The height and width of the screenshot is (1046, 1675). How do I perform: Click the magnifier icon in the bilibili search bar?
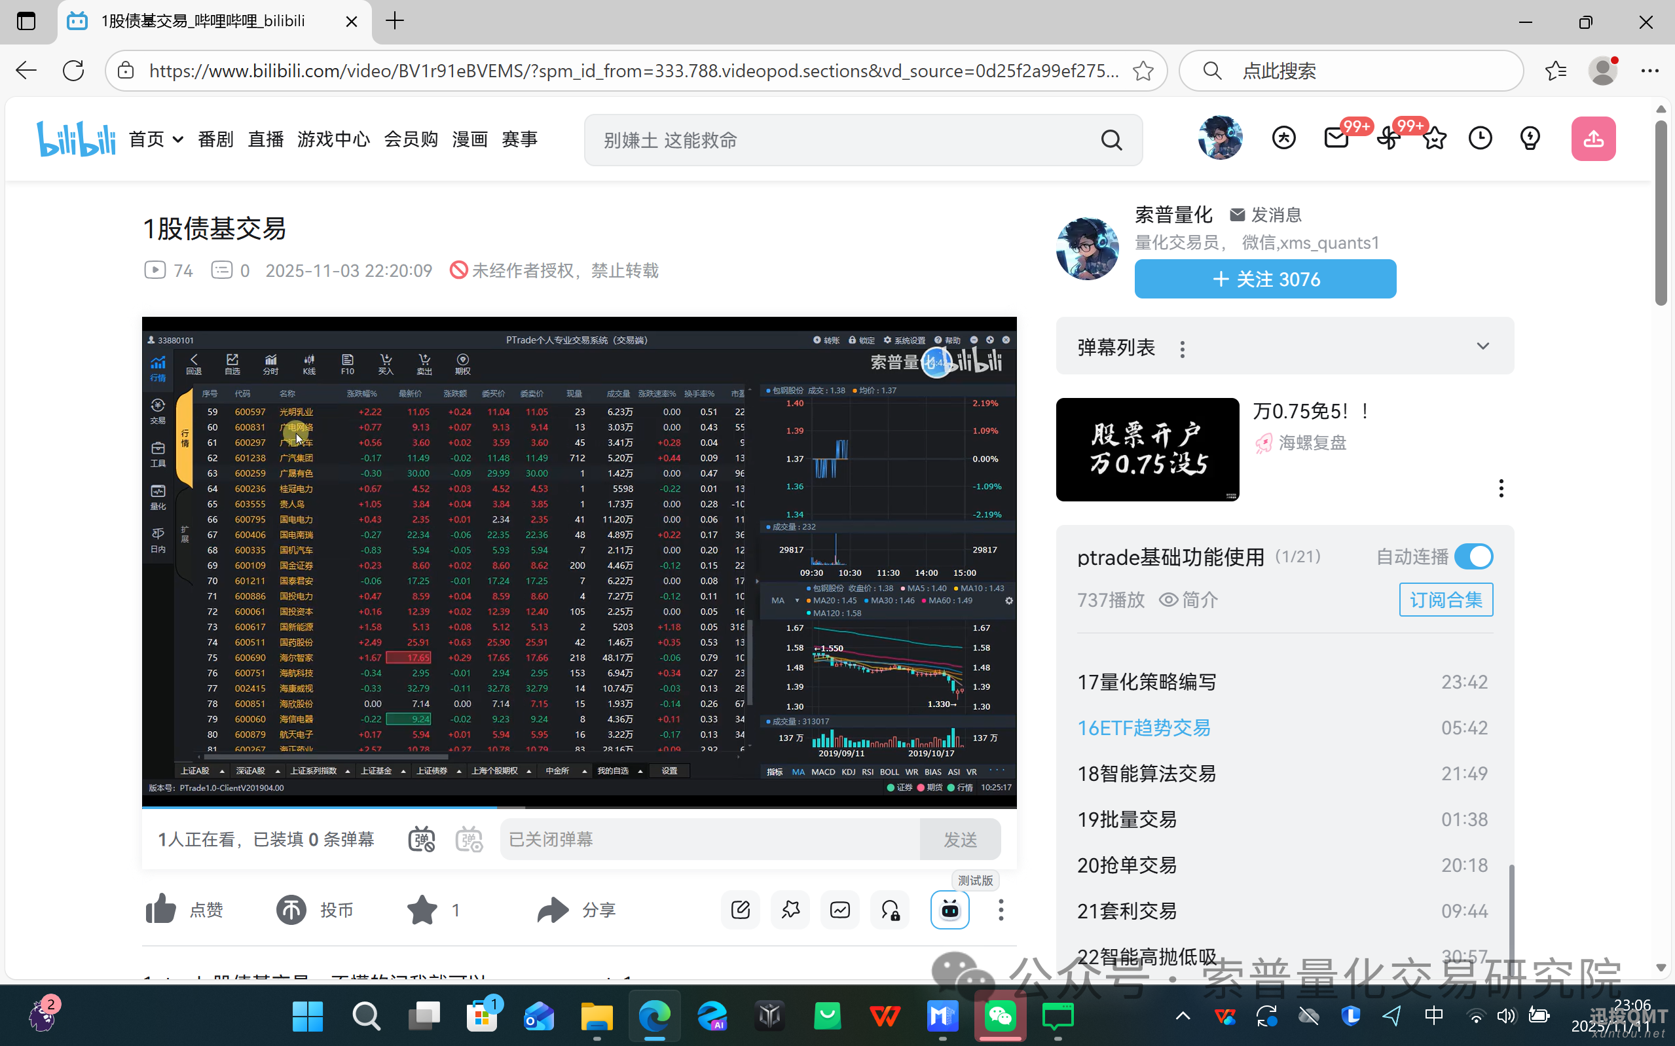(1112, 139)
